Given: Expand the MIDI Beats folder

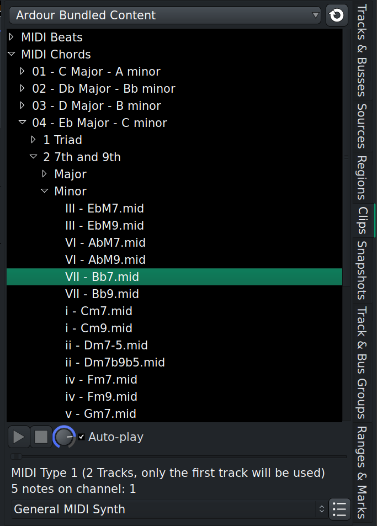Looking at the screenshot, I should pyautogui.click(x=12, y=37).
